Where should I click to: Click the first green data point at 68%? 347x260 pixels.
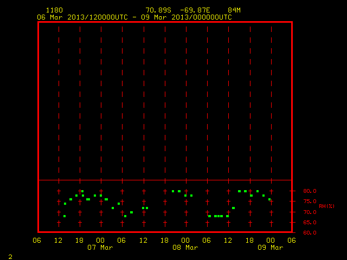[65, 216]
